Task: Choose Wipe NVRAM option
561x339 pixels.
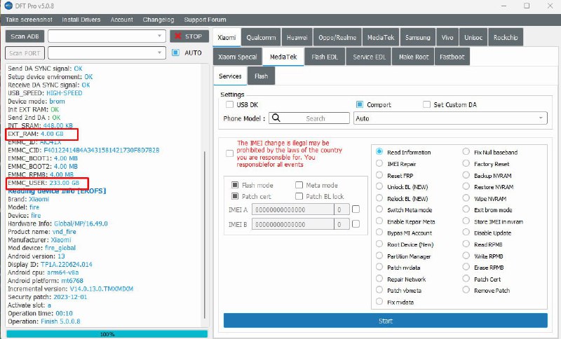Action: (x=466, y=198)
